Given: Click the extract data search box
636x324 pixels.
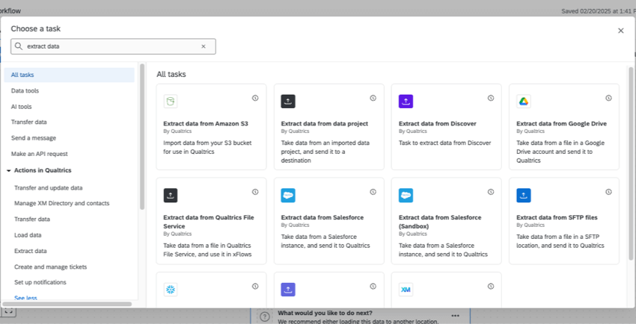Looking at the screenshot, I should pos(112,46).
